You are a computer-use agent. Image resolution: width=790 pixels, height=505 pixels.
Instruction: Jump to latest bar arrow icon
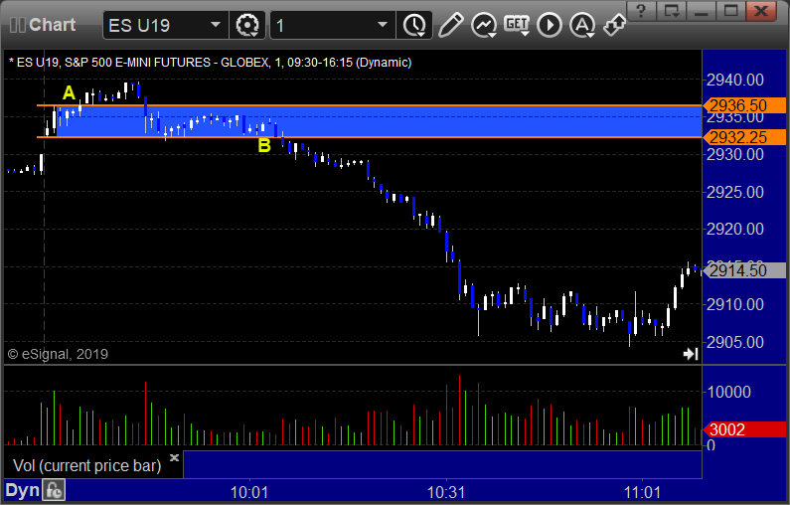tap(691, 354)
